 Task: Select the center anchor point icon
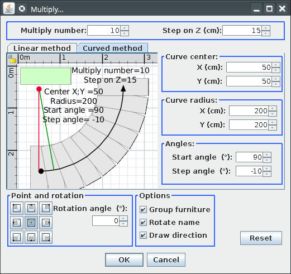[31, 223]
